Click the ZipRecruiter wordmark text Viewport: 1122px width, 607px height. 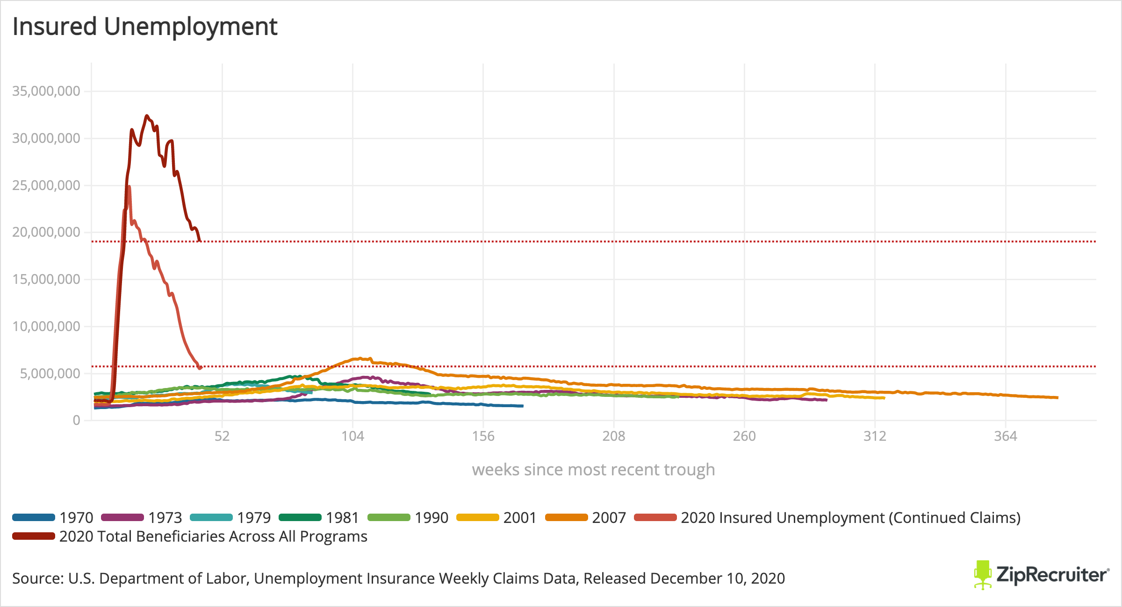[x=1052, y=575]
